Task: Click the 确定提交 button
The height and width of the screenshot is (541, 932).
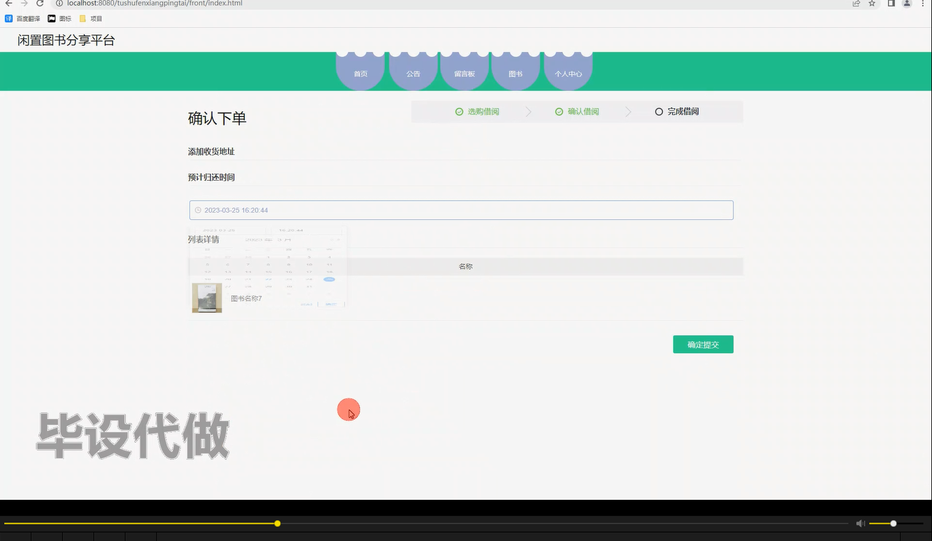Action: coord(703,344)
